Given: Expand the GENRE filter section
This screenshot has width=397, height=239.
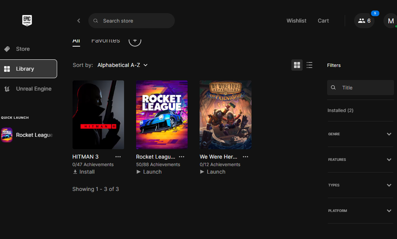Looking at the screenshot, I should 360,134.
